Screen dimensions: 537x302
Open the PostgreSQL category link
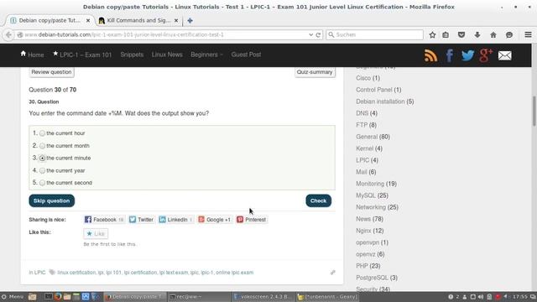click(x=373, y=278)
